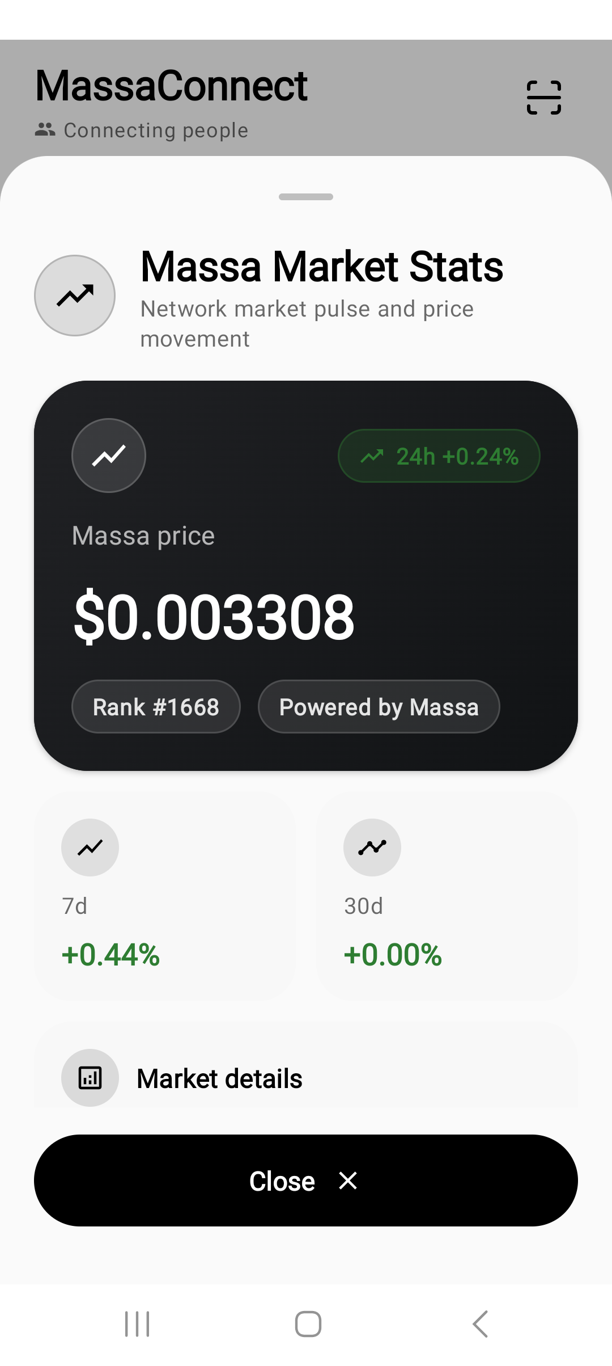Screen dimensions: 612x1366
Task: Tap the green trending arrow in 24h badge
Action: (372, 456)
